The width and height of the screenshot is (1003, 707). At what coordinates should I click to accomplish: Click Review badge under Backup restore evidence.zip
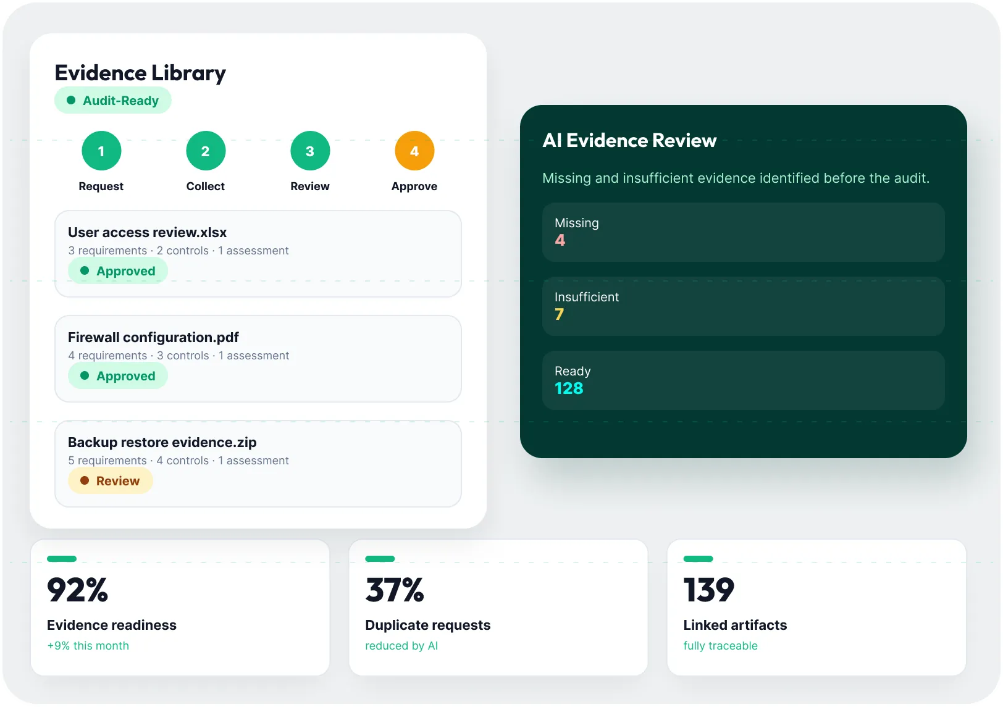pos(111,481)
